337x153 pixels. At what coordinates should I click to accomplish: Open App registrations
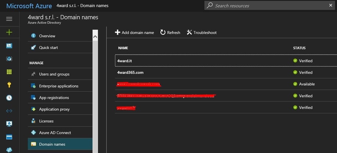(x=60, y=97)
